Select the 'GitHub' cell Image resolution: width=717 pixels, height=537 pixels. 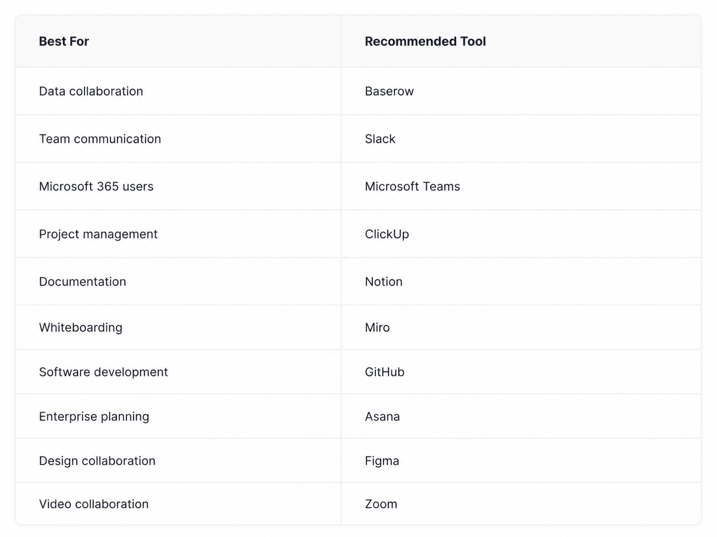(x=521, y=372)
